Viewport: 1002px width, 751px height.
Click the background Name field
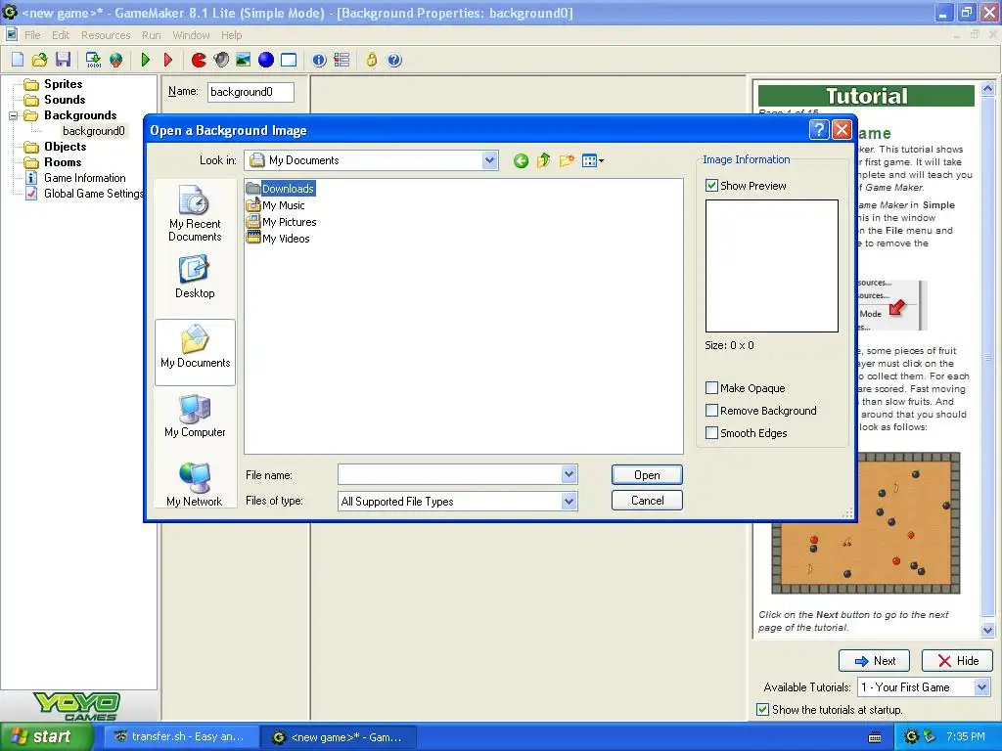(250, 92)
